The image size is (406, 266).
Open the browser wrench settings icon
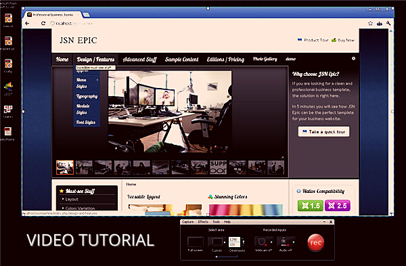(388, 23)
